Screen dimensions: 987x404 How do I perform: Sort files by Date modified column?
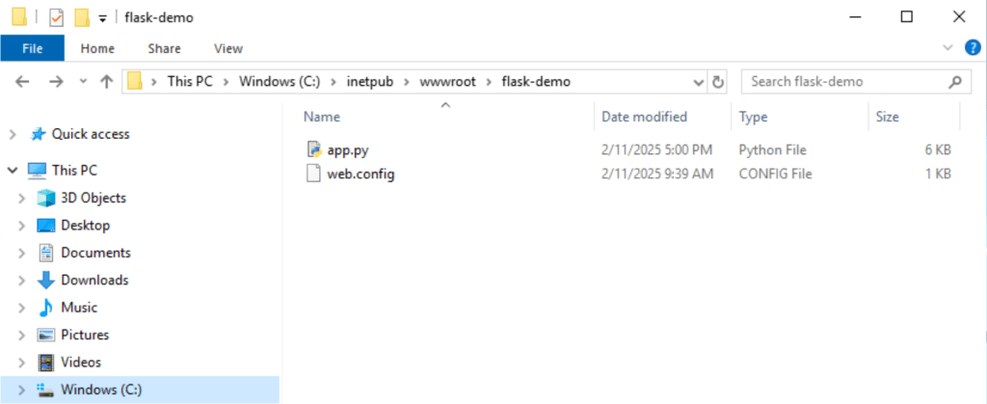pyautogui.click(x=644, y=117)
